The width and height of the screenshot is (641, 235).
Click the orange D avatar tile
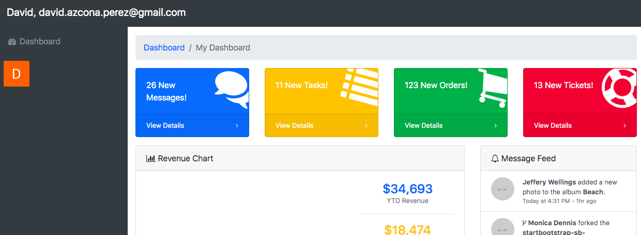(x=17, y=74)
